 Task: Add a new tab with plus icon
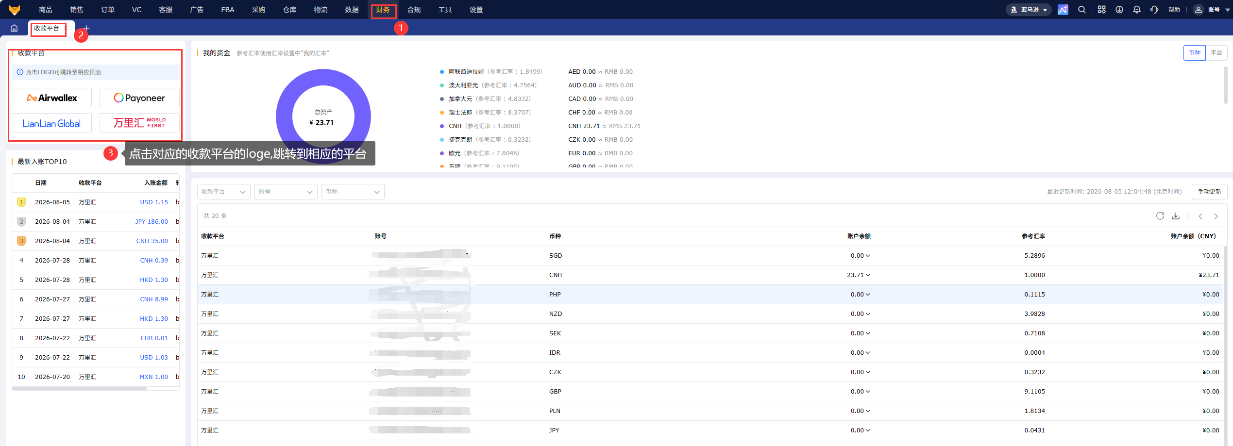[x=86, y=28]
